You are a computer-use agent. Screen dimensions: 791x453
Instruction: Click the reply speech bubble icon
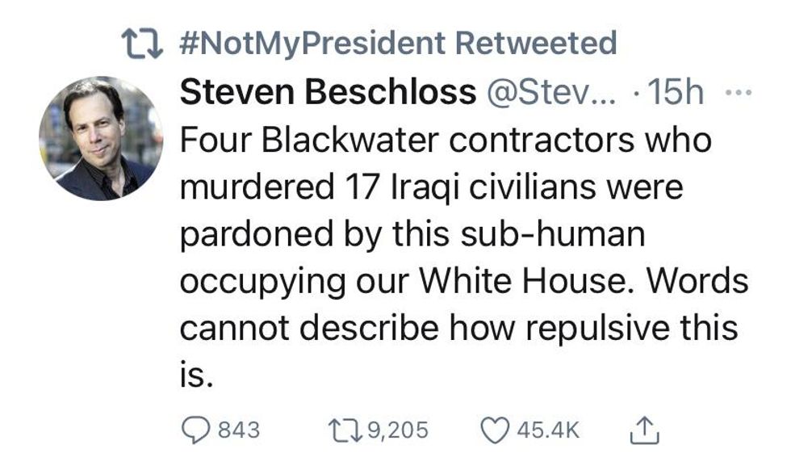pos(194,428)
